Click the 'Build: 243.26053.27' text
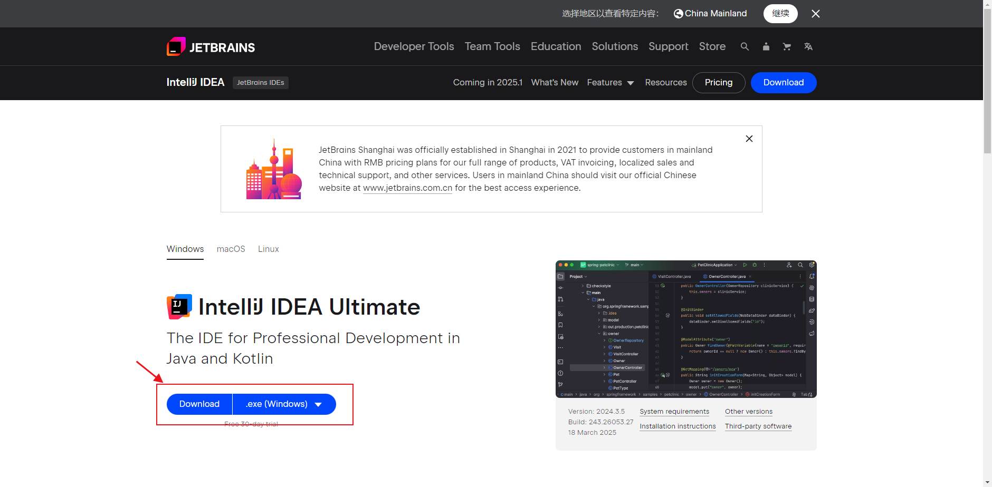Image resolution: width=992 pixels, height=487 pixels. (x=600, y=422)
